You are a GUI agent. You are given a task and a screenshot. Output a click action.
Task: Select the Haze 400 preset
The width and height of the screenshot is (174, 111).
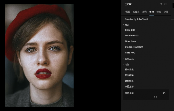coord(130,53)
